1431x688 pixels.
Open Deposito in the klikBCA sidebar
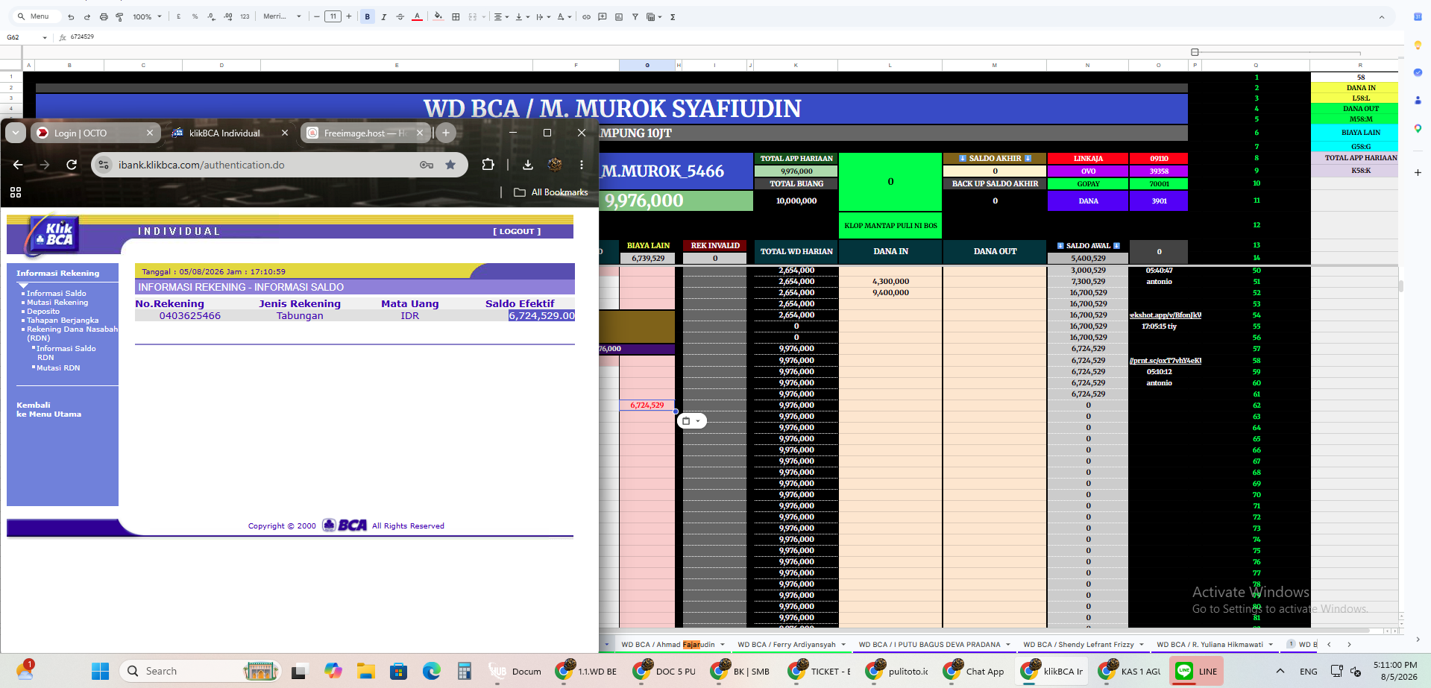(43, 312)
